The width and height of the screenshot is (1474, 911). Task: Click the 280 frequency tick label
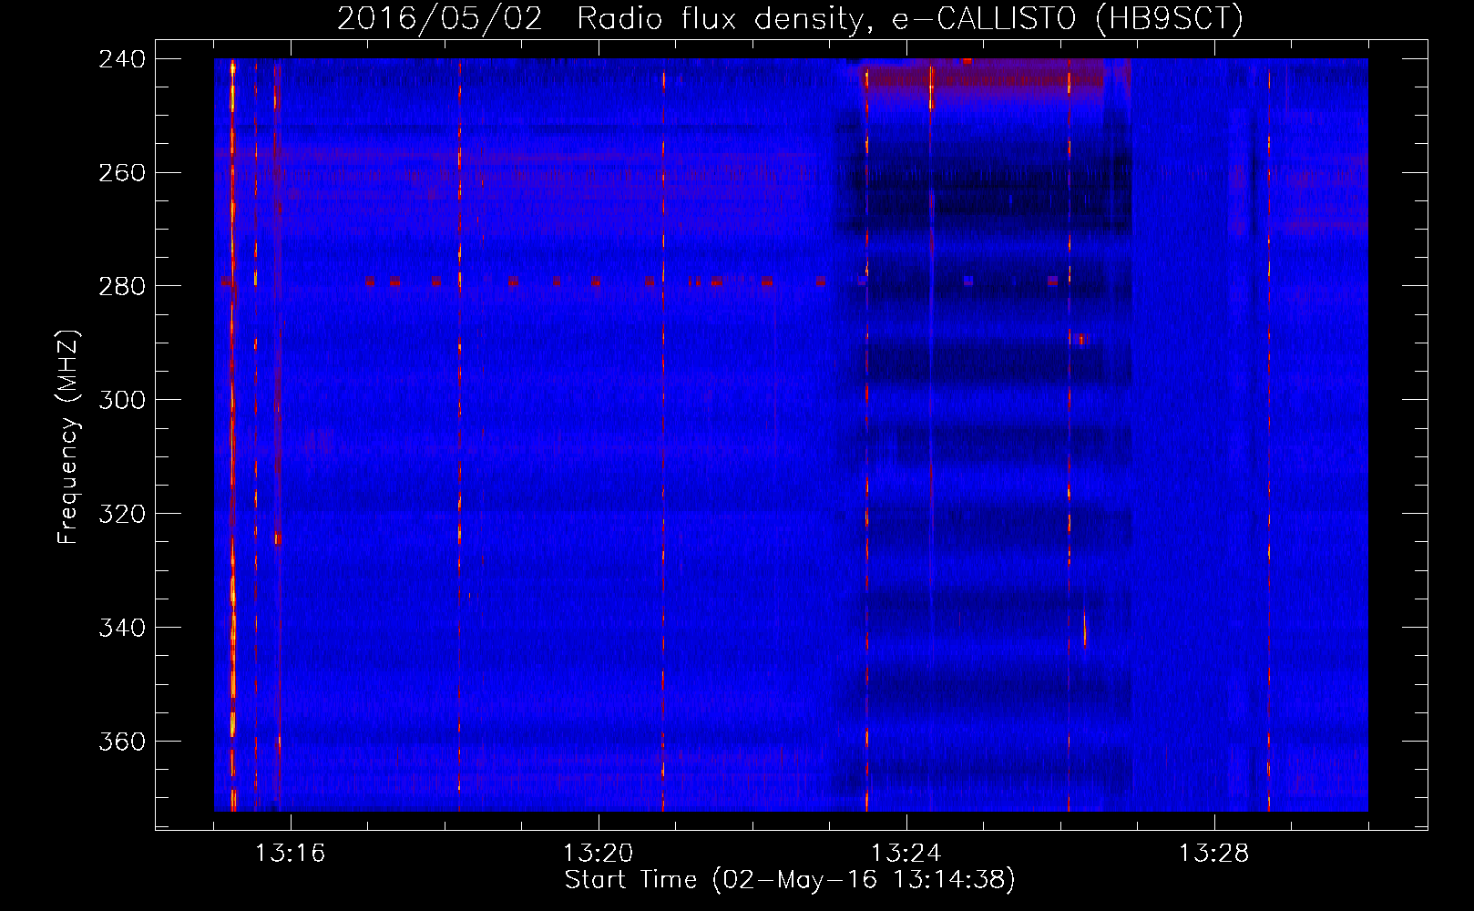(122, 287)
